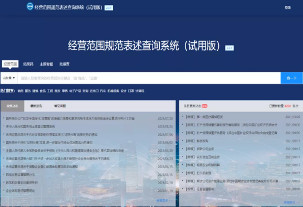
Task: Choose hot search keyword 食品
Action: click(x=43, y=91)
